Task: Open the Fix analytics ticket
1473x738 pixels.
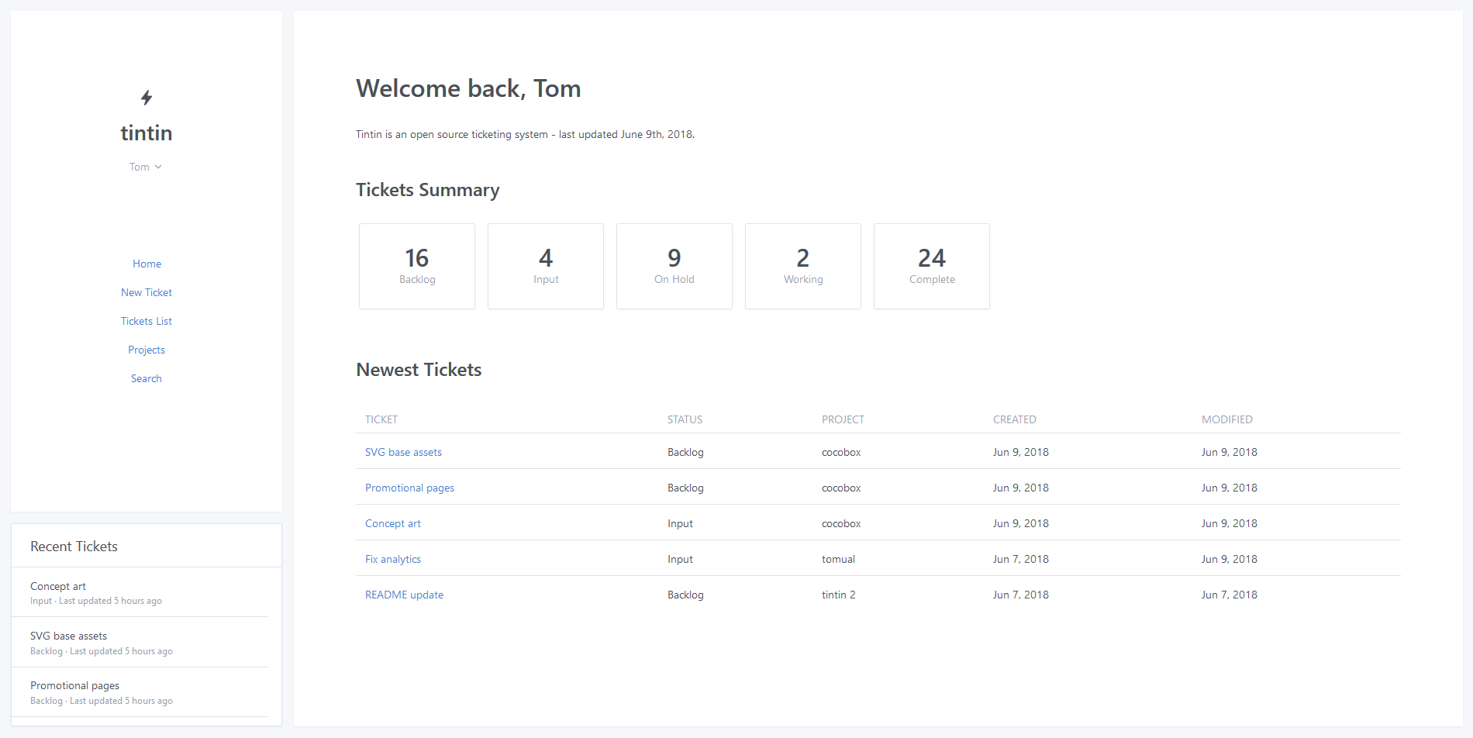Action: [x=393, y=559]
